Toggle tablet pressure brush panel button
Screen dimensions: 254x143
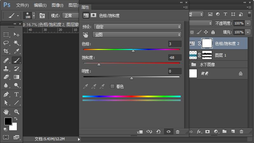tap(42, 16)
